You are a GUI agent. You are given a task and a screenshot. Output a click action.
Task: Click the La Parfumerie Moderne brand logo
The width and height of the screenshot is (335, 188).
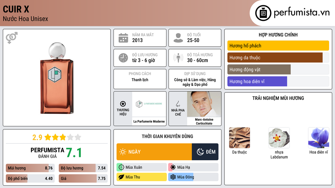(x=149, y=104)
